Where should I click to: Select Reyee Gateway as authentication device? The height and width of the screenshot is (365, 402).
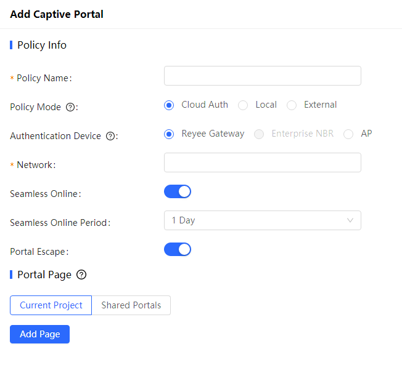point(169,134)
